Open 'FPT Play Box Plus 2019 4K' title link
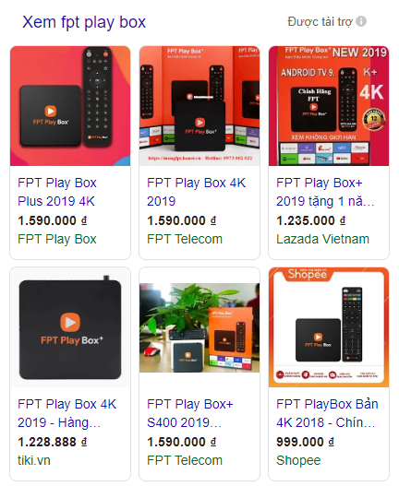Screen dimensions: 399x486 tap(57, 192)
